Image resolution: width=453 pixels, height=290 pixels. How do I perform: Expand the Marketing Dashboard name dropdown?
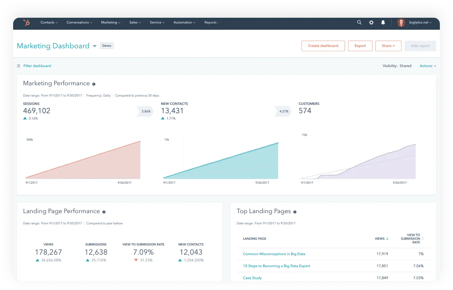click(x=95, y=46)
